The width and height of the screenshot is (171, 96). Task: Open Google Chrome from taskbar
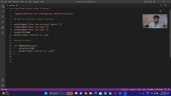pos(86,93)
